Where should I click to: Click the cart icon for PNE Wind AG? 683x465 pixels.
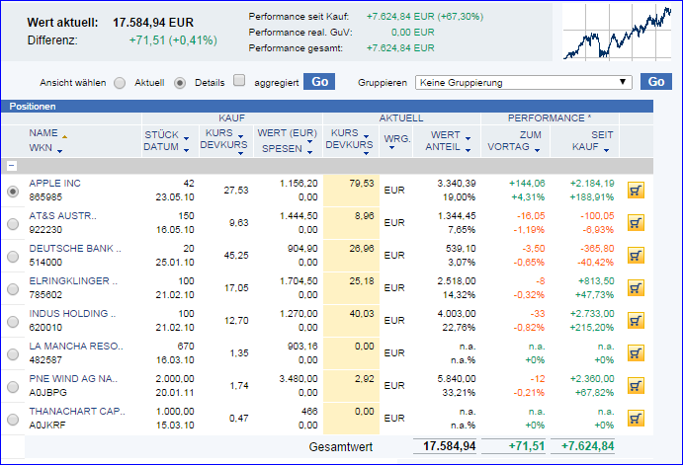(636, 386)
